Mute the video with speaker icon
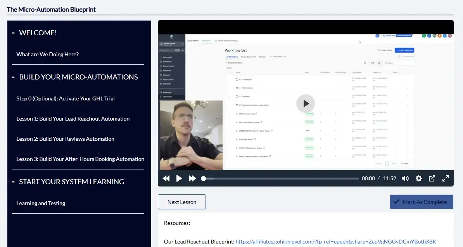This screenshot has width=463, height=247. click(x=405, y=178)
